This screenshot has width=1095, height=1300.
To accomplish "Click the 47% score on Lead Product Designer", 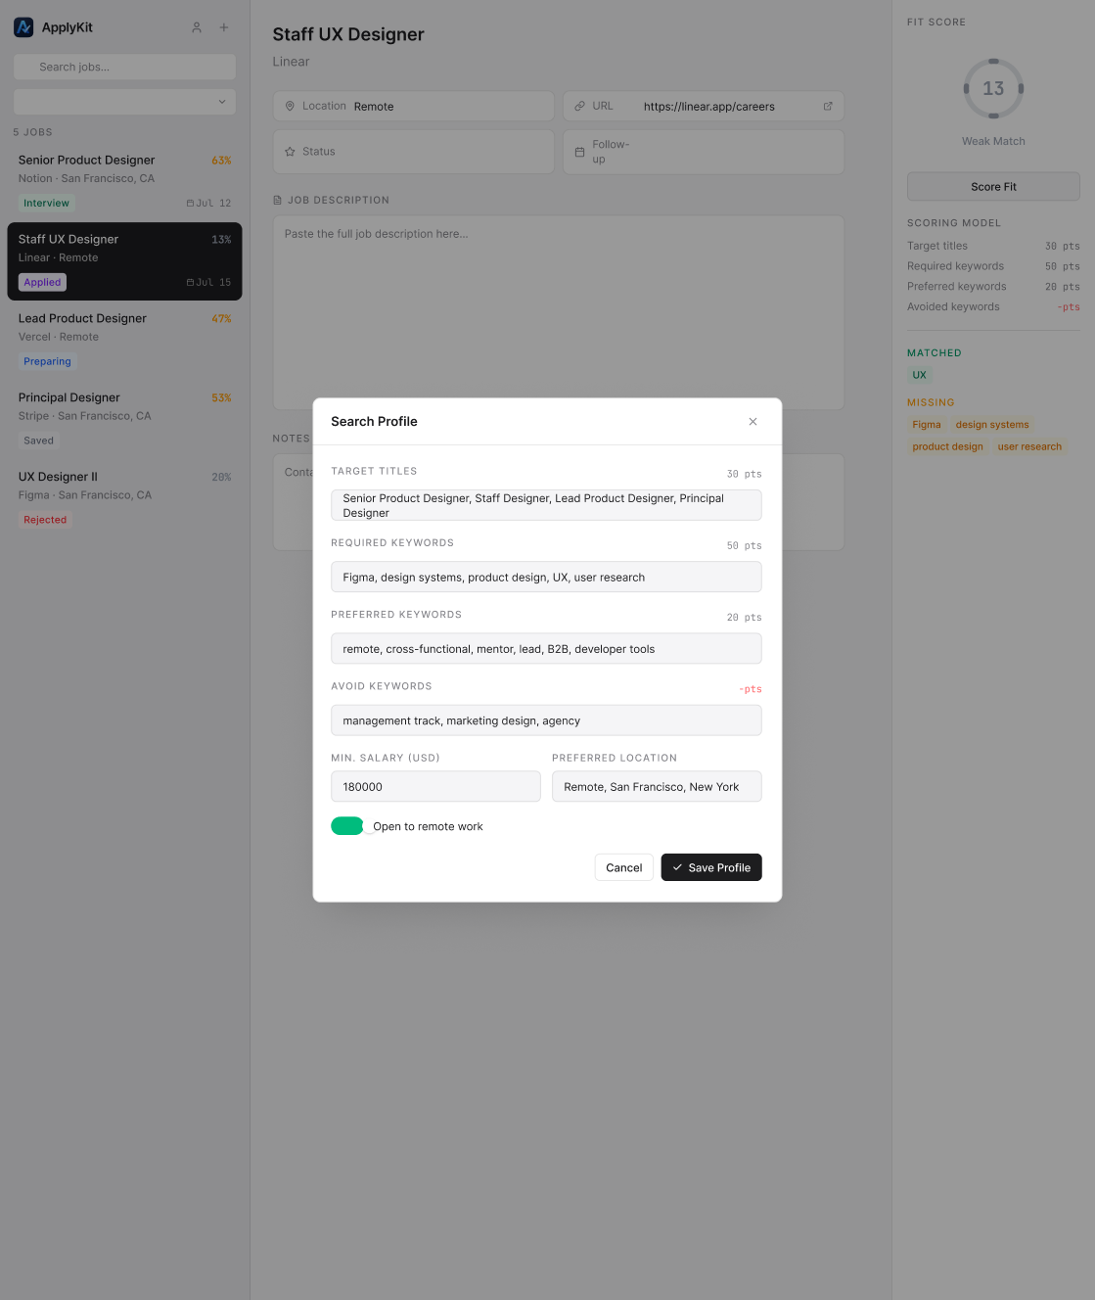I will point(221,319).
